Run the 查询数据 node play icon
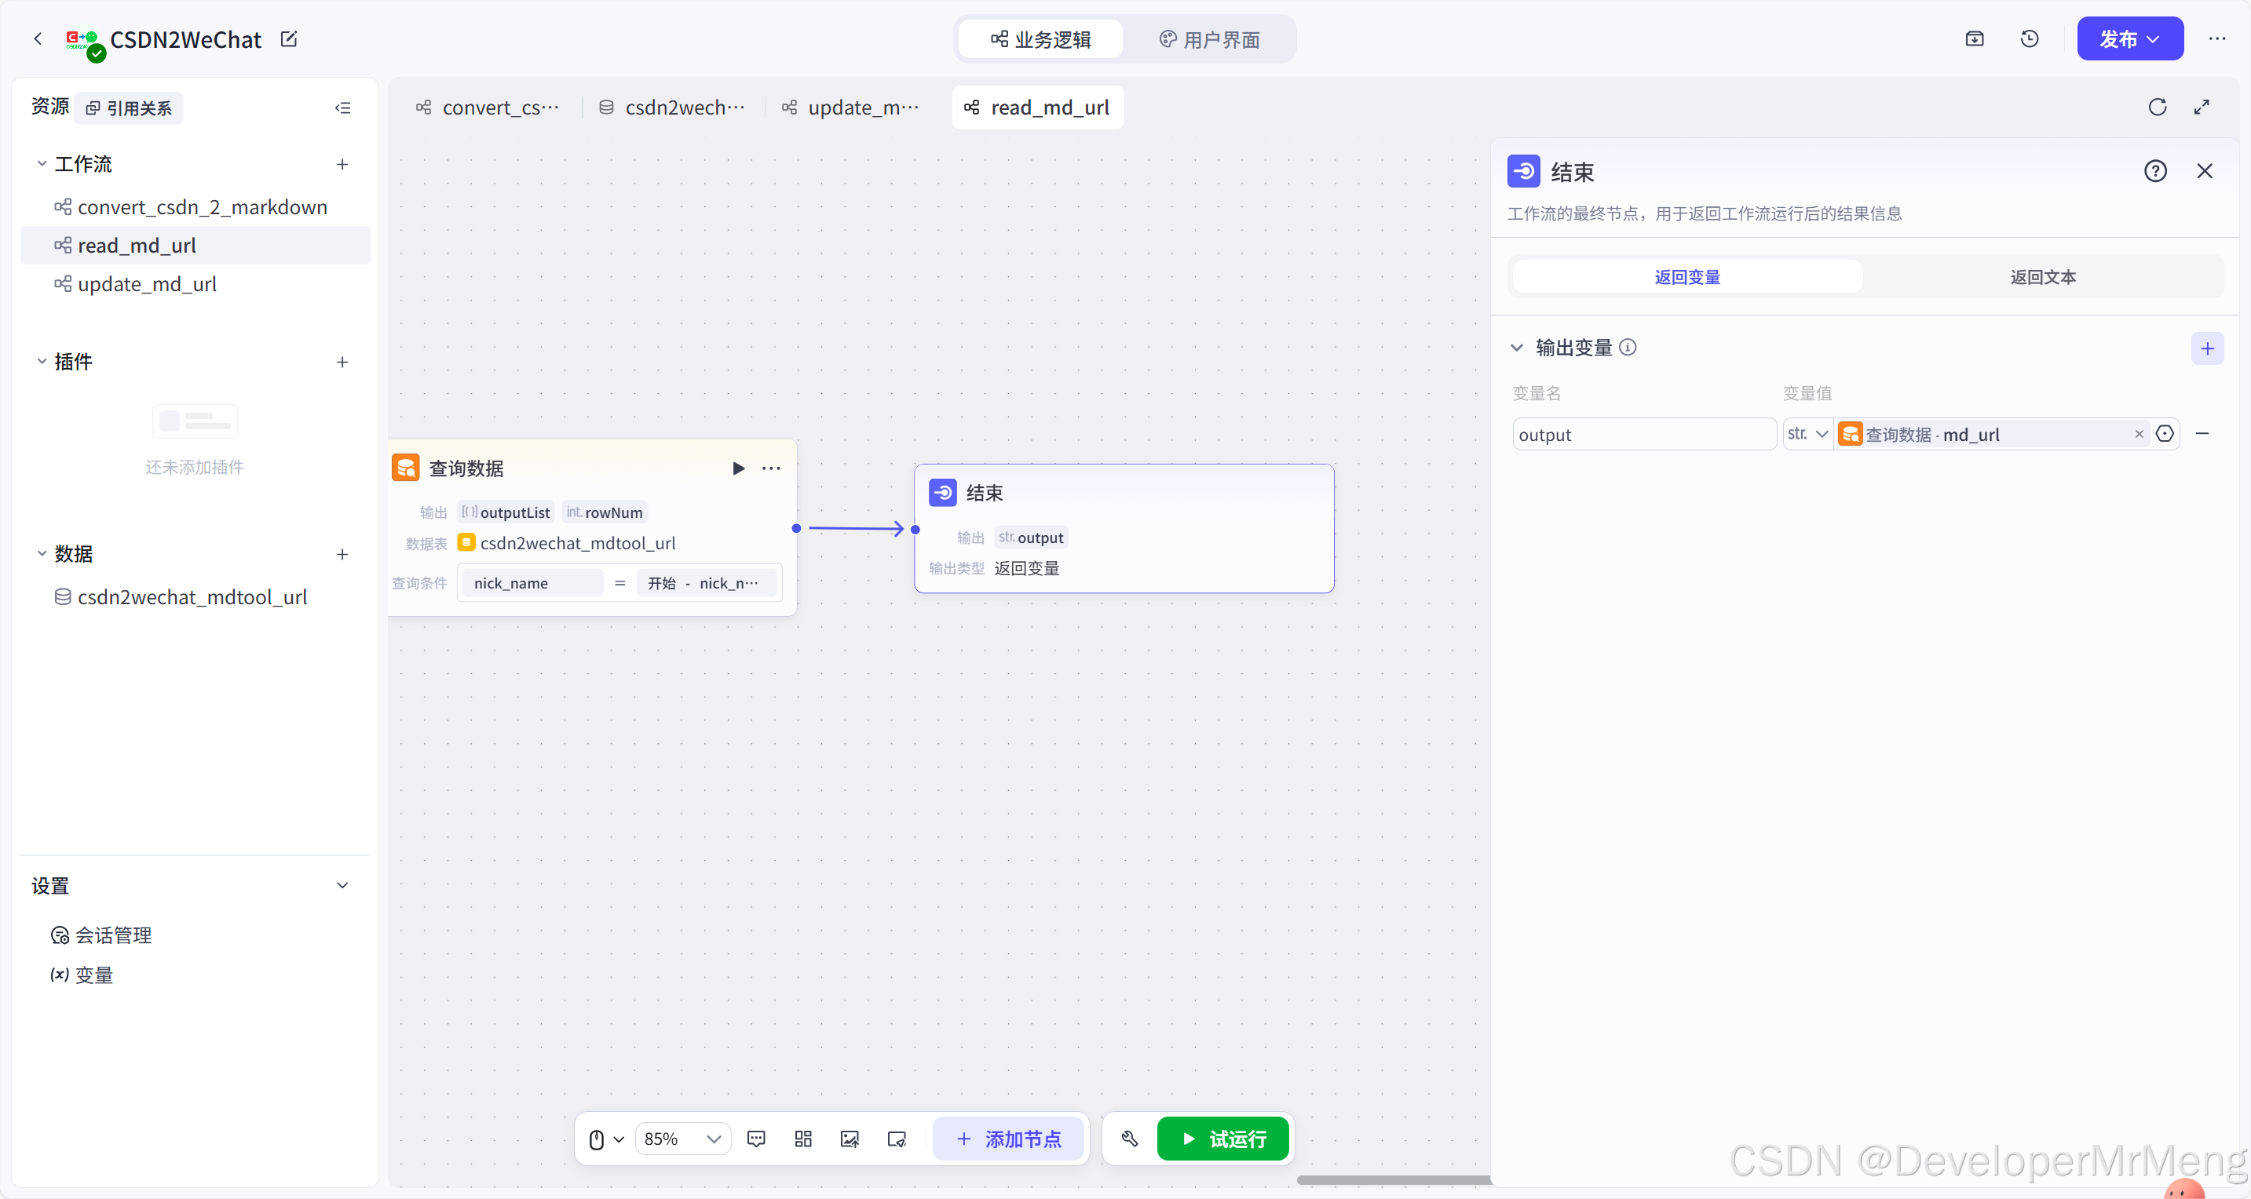Screen dimensions: 2251x1199 pyautogui.click(x=737, y=468)
